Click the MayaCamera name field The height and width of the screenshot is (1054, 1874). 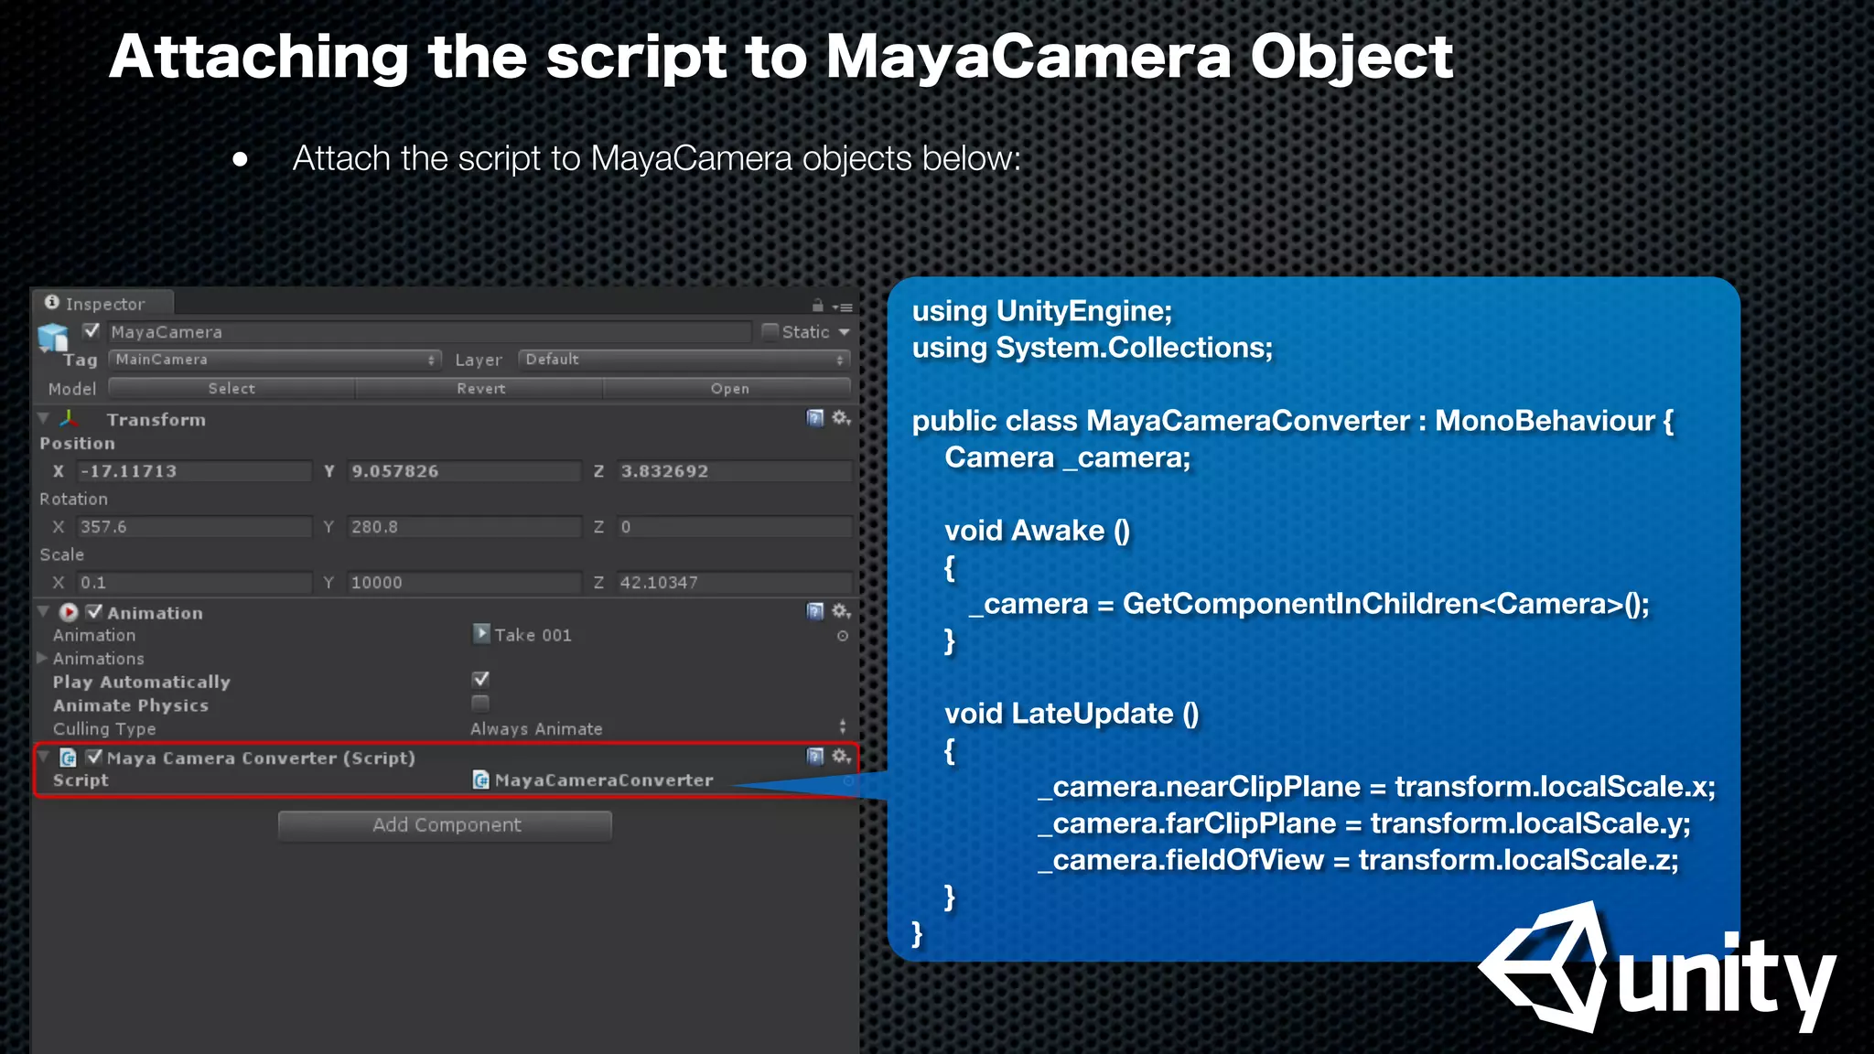430,332
